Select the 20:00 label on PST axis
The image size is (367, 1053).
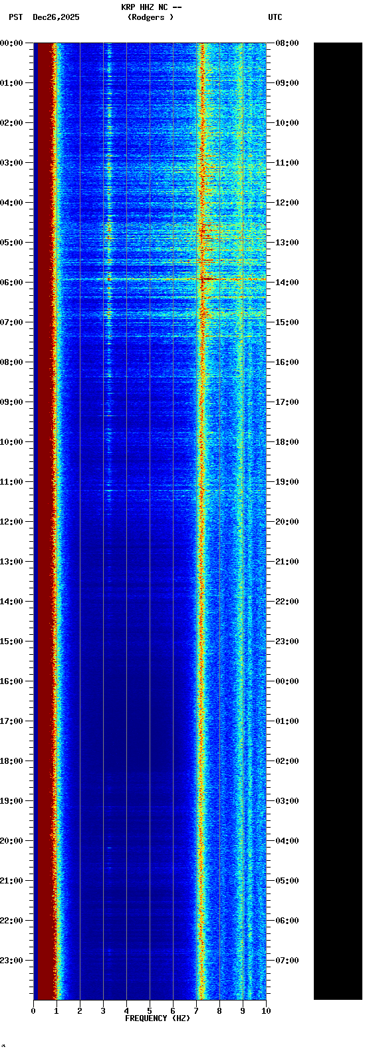[x=11, y=841]
